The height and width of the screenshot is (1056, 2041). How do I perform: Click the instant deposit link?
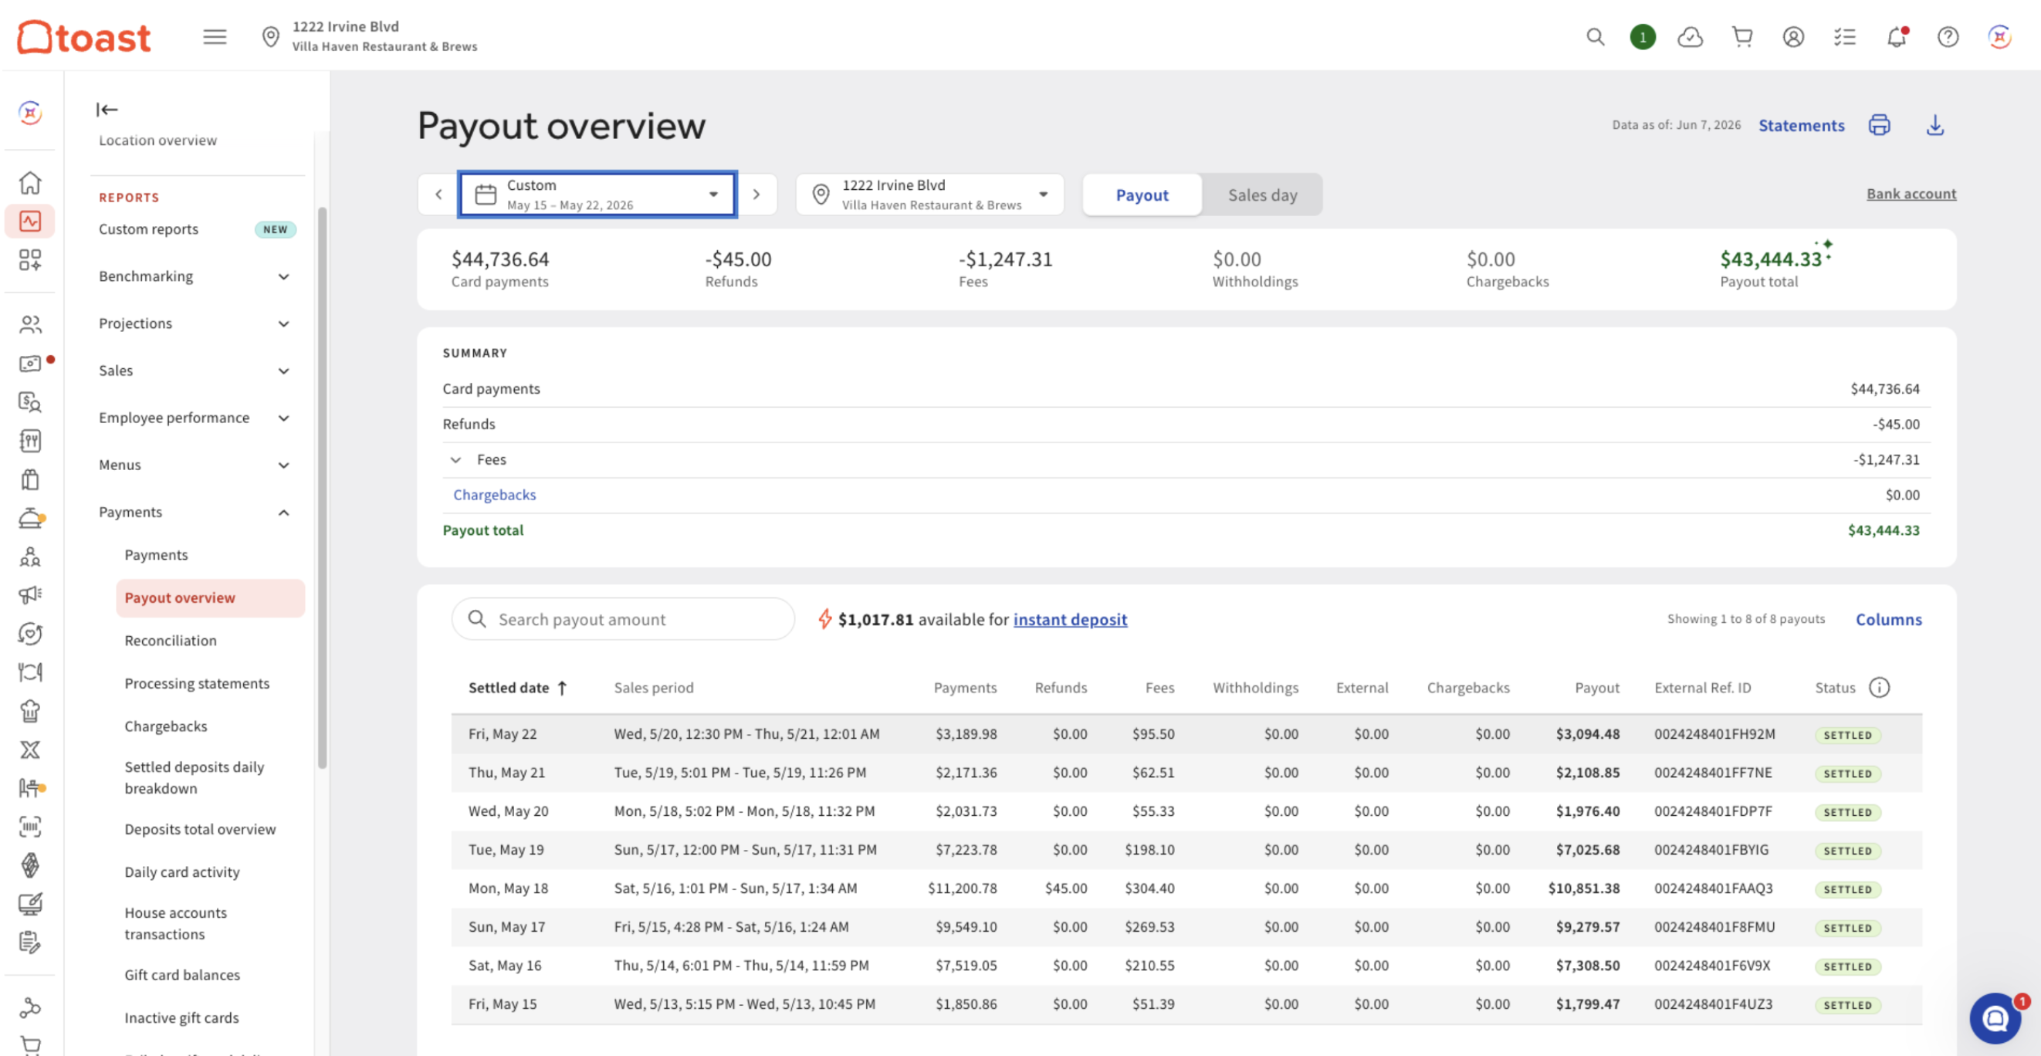[x=1070, y=620]
